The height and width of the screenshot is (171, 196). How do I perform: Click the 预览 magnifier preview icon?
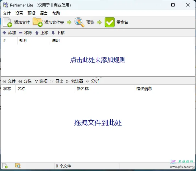pos(80,22)
